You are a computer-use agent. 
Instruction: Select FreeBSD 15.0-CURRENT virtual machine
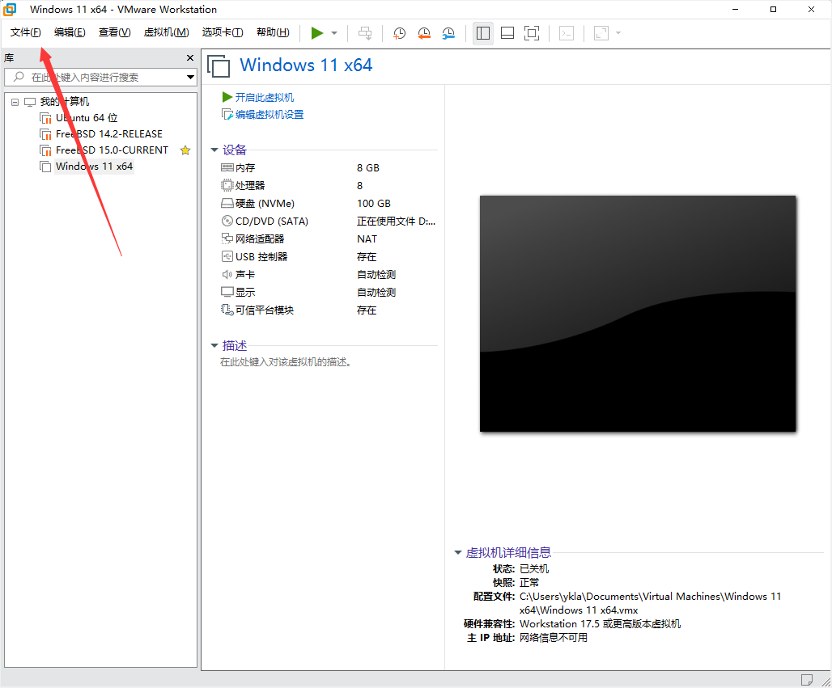[112, 150]
